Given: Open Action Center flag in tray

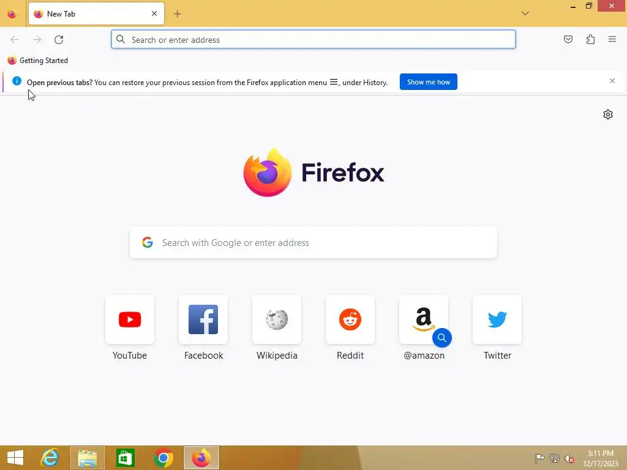Looking at the screenshot, I should (x=539, y=458).
